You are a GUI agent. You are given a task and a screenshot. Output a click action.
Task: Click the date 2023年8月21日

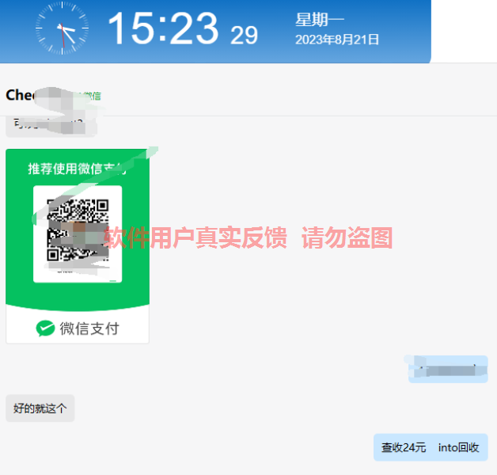click(337, 40)
